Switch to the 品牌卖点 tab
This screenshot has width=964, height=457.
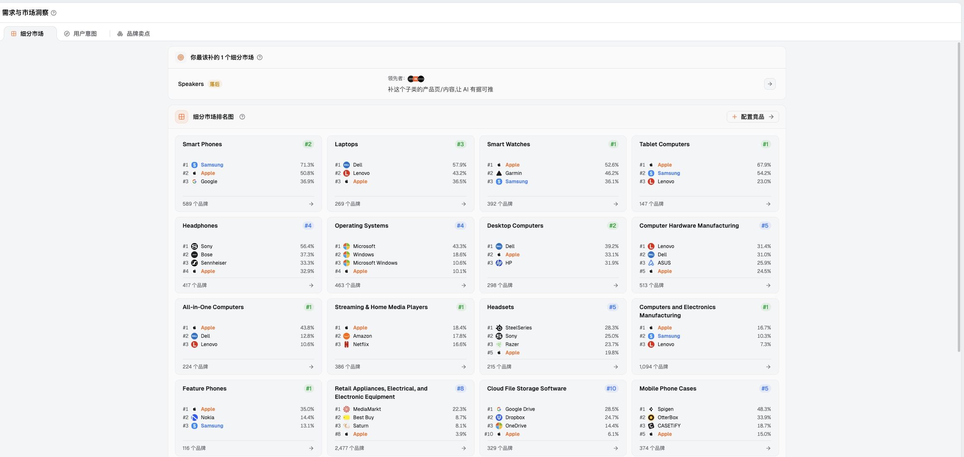pos(133,34)
